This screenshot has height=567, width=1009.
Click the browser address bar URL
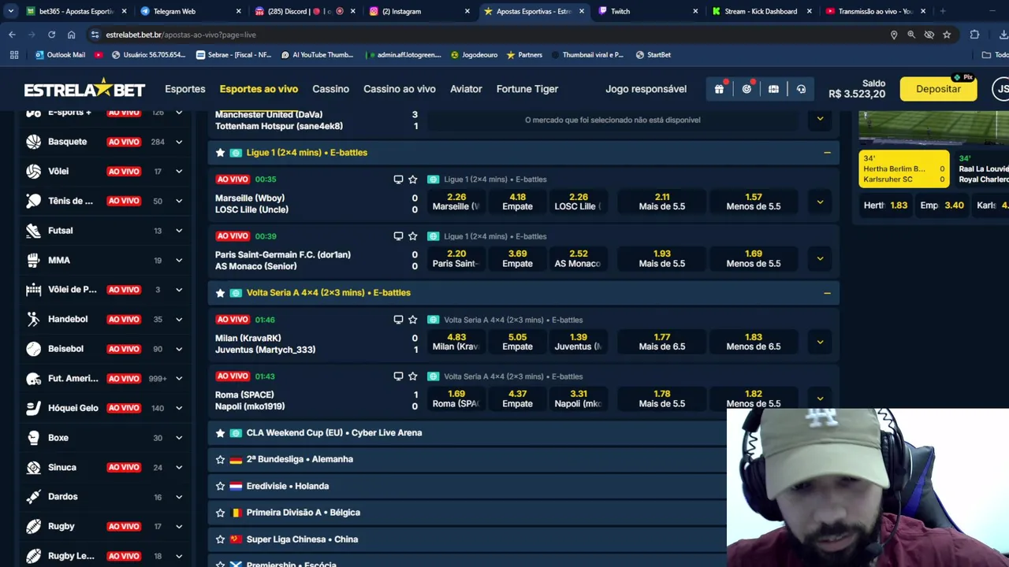[181, 35]
